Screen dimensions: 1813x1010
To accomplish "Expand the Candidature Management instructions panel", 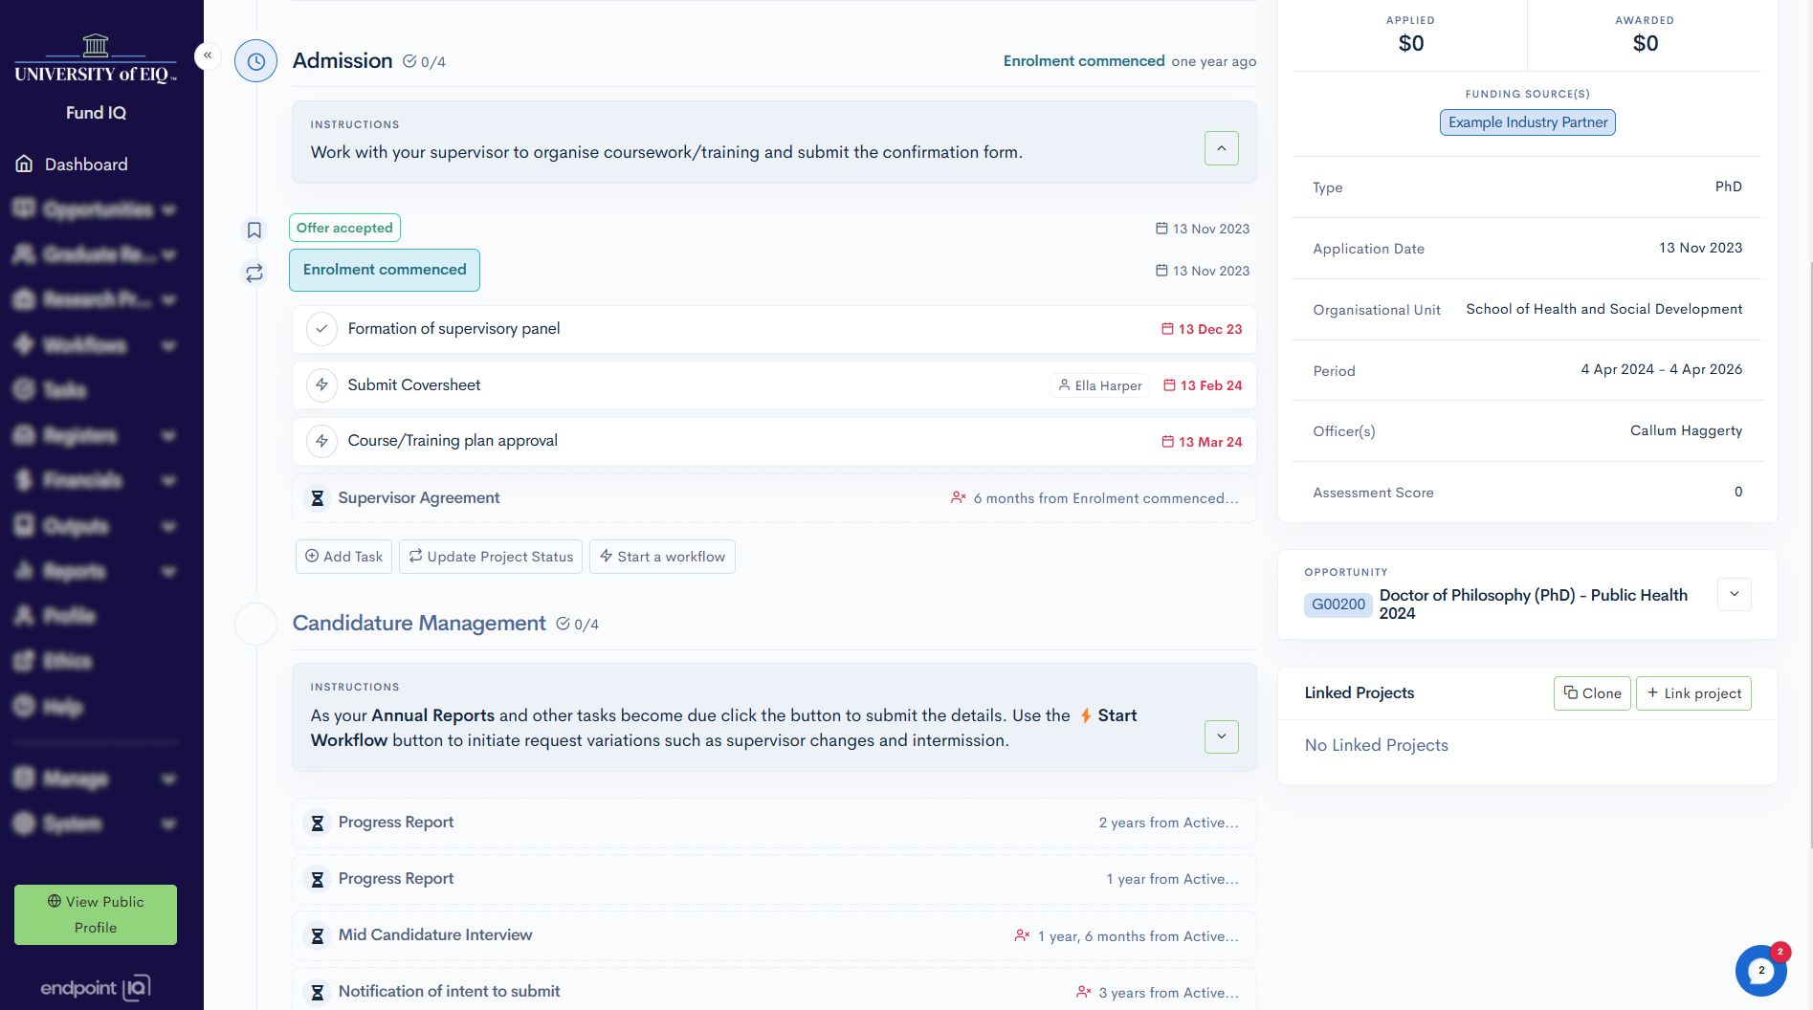I will coord(1221,736).
